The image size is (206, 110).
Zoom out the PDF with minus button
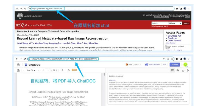[x=24, y=70]
